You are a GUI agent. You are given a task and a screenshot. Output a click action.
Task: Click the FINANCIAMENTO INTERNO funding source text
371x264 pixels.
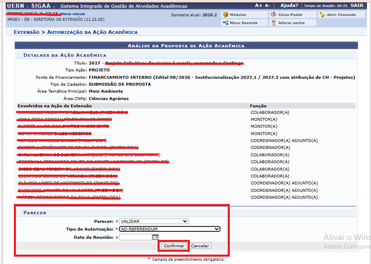click(x=222, y=77)
